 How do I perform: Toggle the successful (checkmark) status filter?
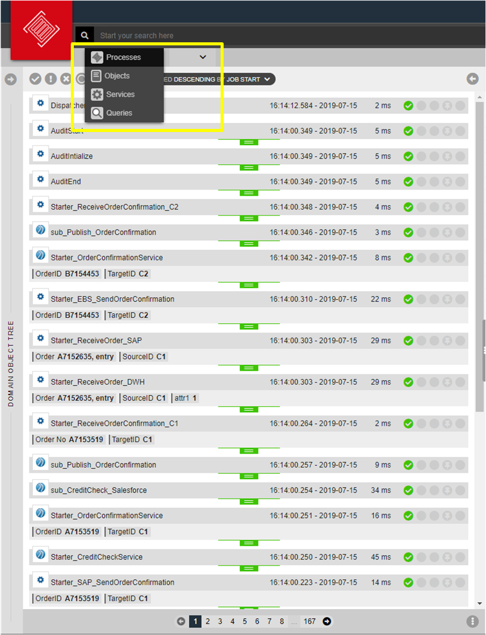[35, 78]
